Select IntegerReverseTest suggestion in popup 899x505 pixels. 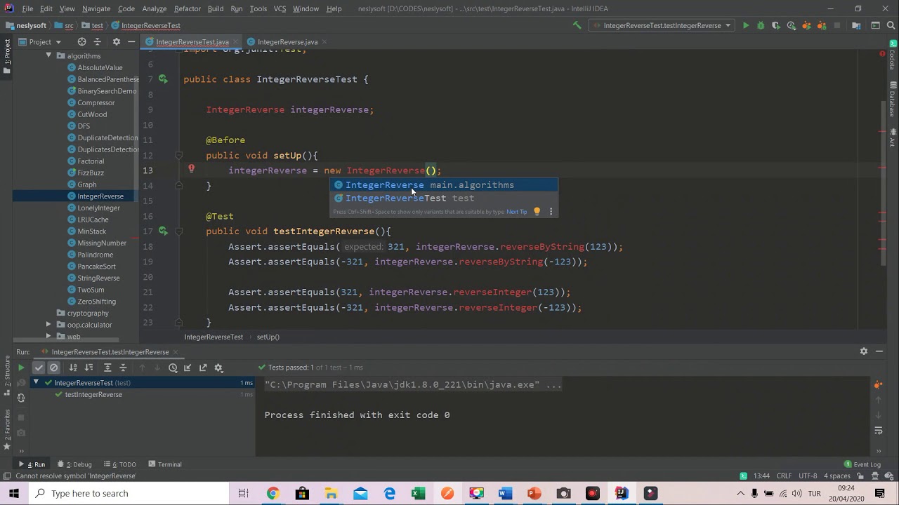coord(444,198)
